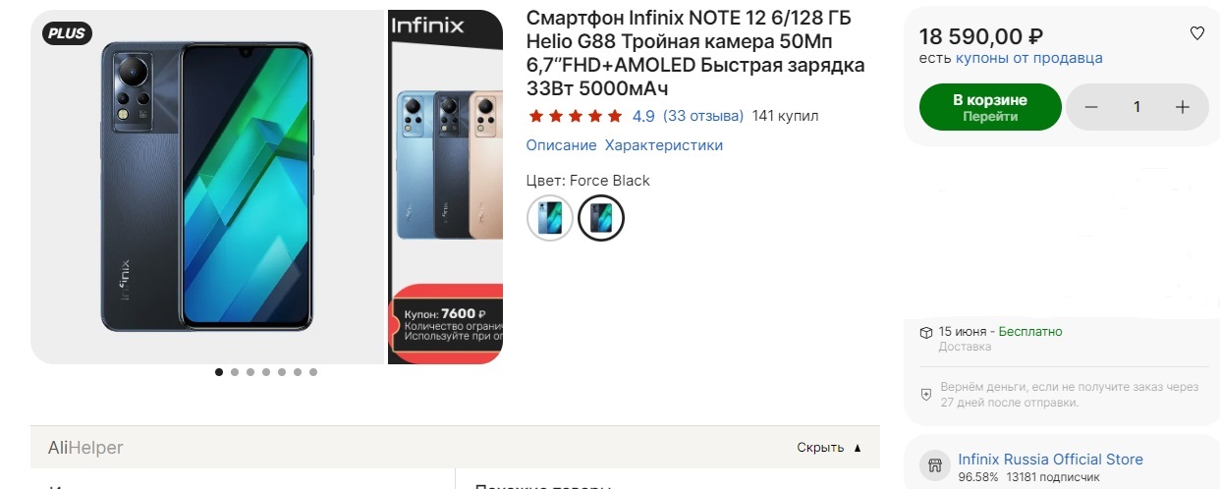Open the Характеристики tab
Viewport: 1220px width, 489px height.
[663, 145]
